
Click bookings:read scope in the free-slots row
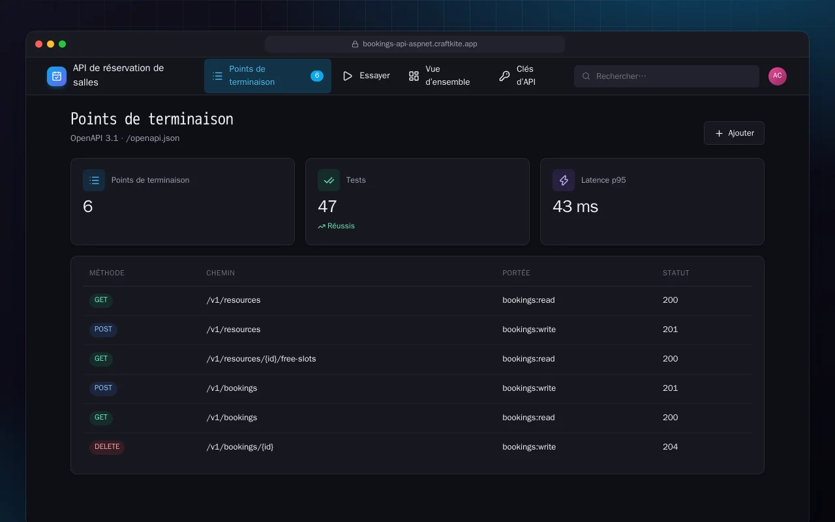[528, 359]
